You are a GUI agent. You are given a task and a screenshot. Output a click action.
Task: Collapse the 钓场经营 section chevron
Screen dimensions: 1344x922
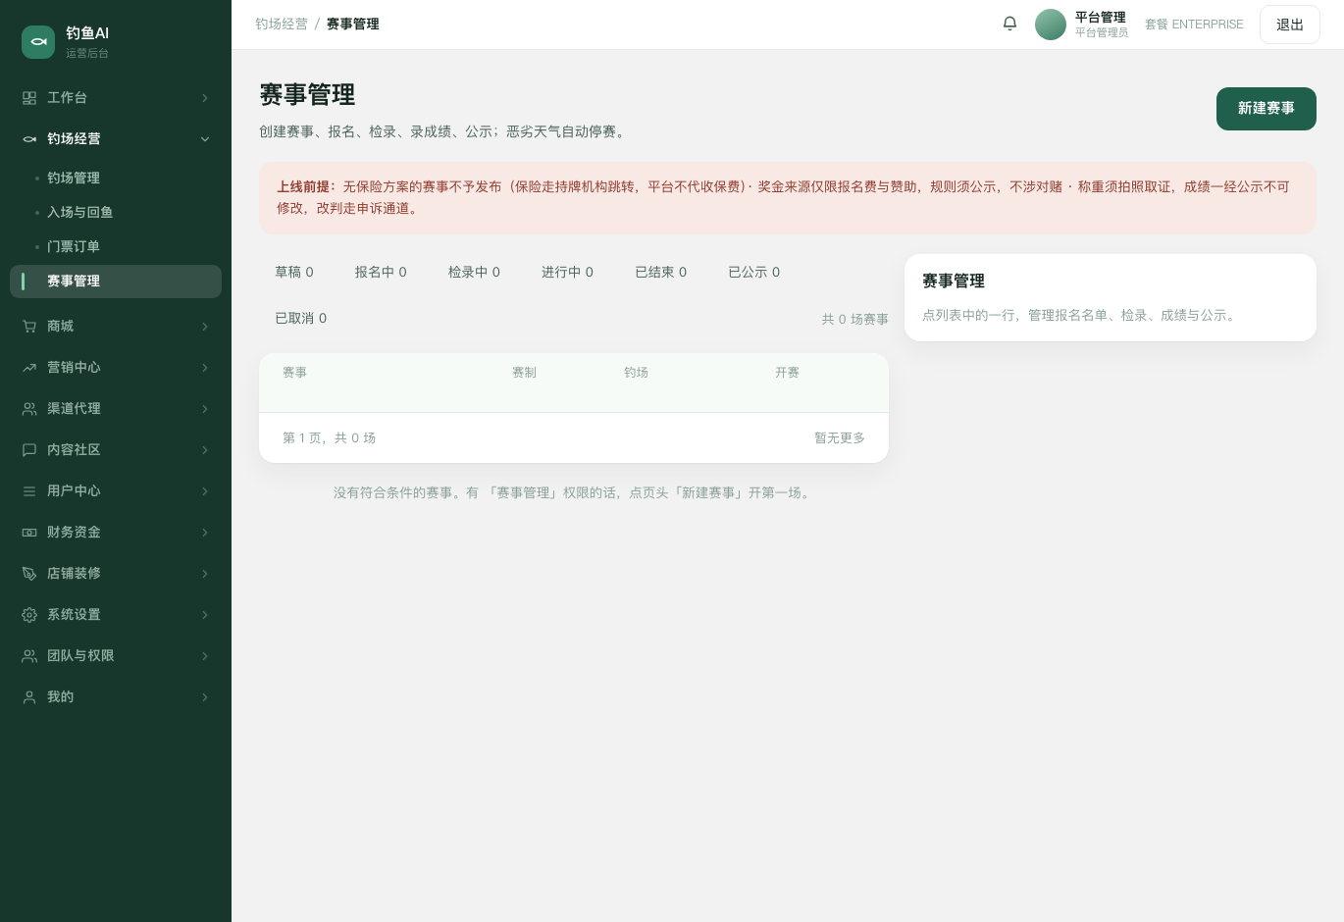pos(205,139)
